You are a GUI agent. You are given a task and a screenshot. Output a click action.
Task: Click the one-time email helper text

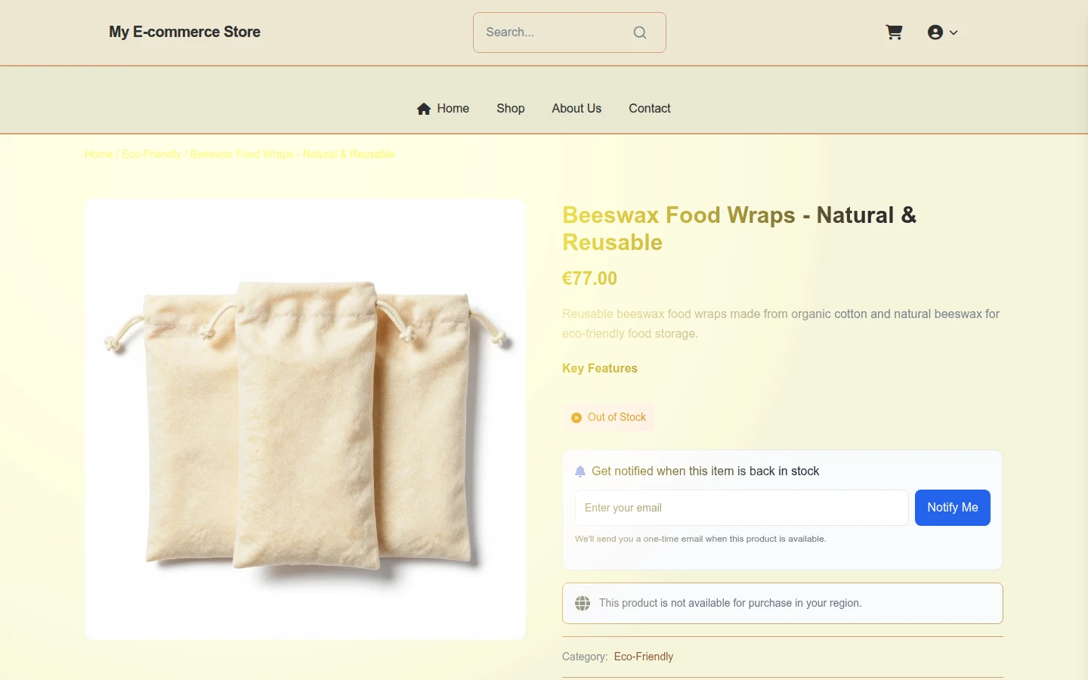700,539
